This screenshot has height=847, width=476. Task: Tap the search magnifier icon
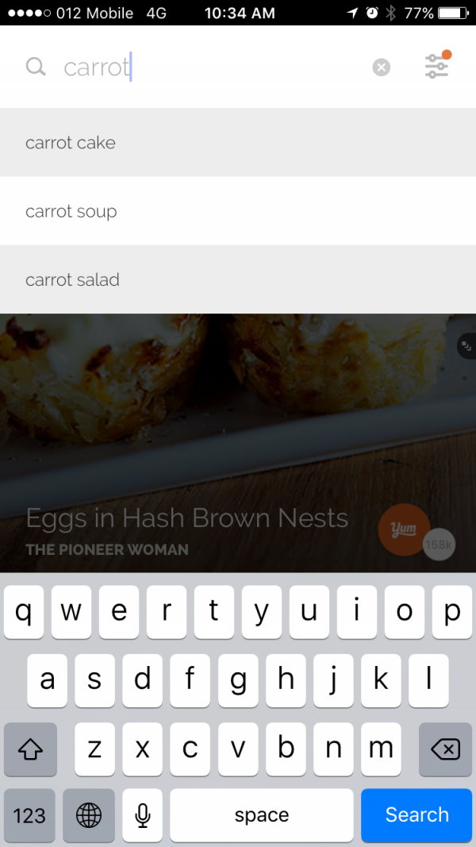click(x=36, y=67)
